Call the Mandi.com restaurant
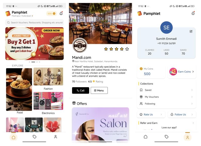 [x=80, y=90]
